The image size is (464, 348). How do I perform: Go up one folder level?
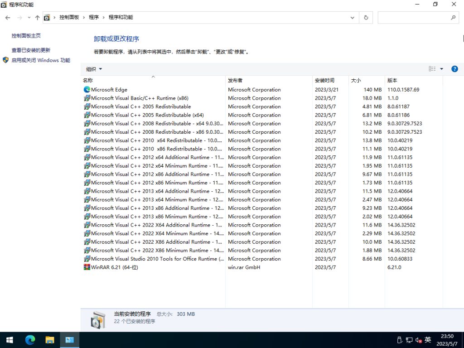point(37,17)
